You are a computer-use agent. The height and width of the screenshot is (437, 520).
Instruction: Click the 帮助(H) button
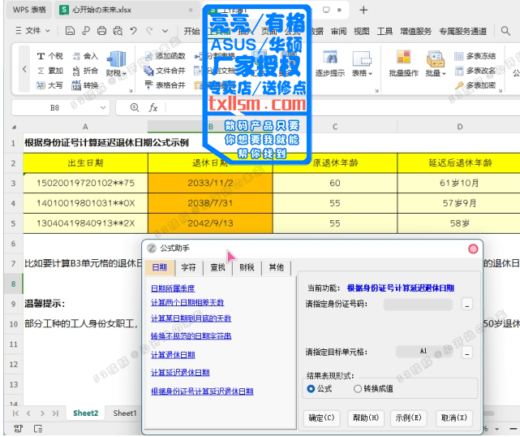point(366,418)
